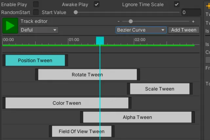Open the Deful dropdown
Viewport: 210px width, 140px height.
[39, 30]
